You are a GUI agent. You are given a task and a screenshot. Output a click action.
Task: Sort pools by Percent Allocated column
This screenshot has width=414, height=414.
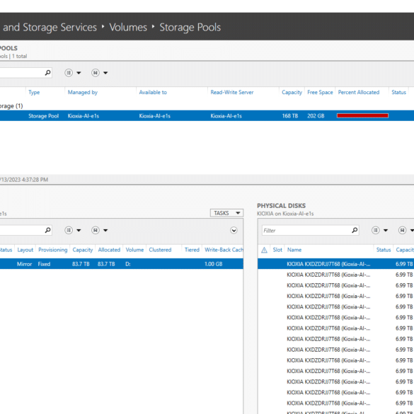(359, 92)
